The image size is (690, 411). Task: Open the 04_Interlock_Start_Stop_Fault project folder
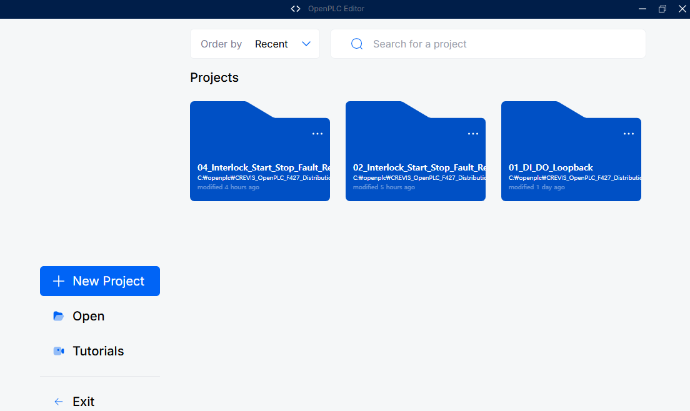259,151
